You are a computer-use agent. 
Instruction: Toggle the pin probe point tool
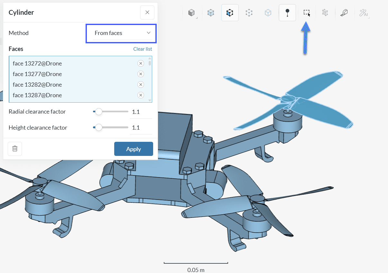[287, 13]
